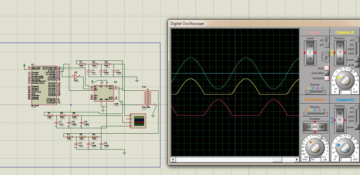Viewport: 360px width, 175px height.
Task: Toggle the Trigger Auto button
Action: pyautogui.click(x=327, y=68)
